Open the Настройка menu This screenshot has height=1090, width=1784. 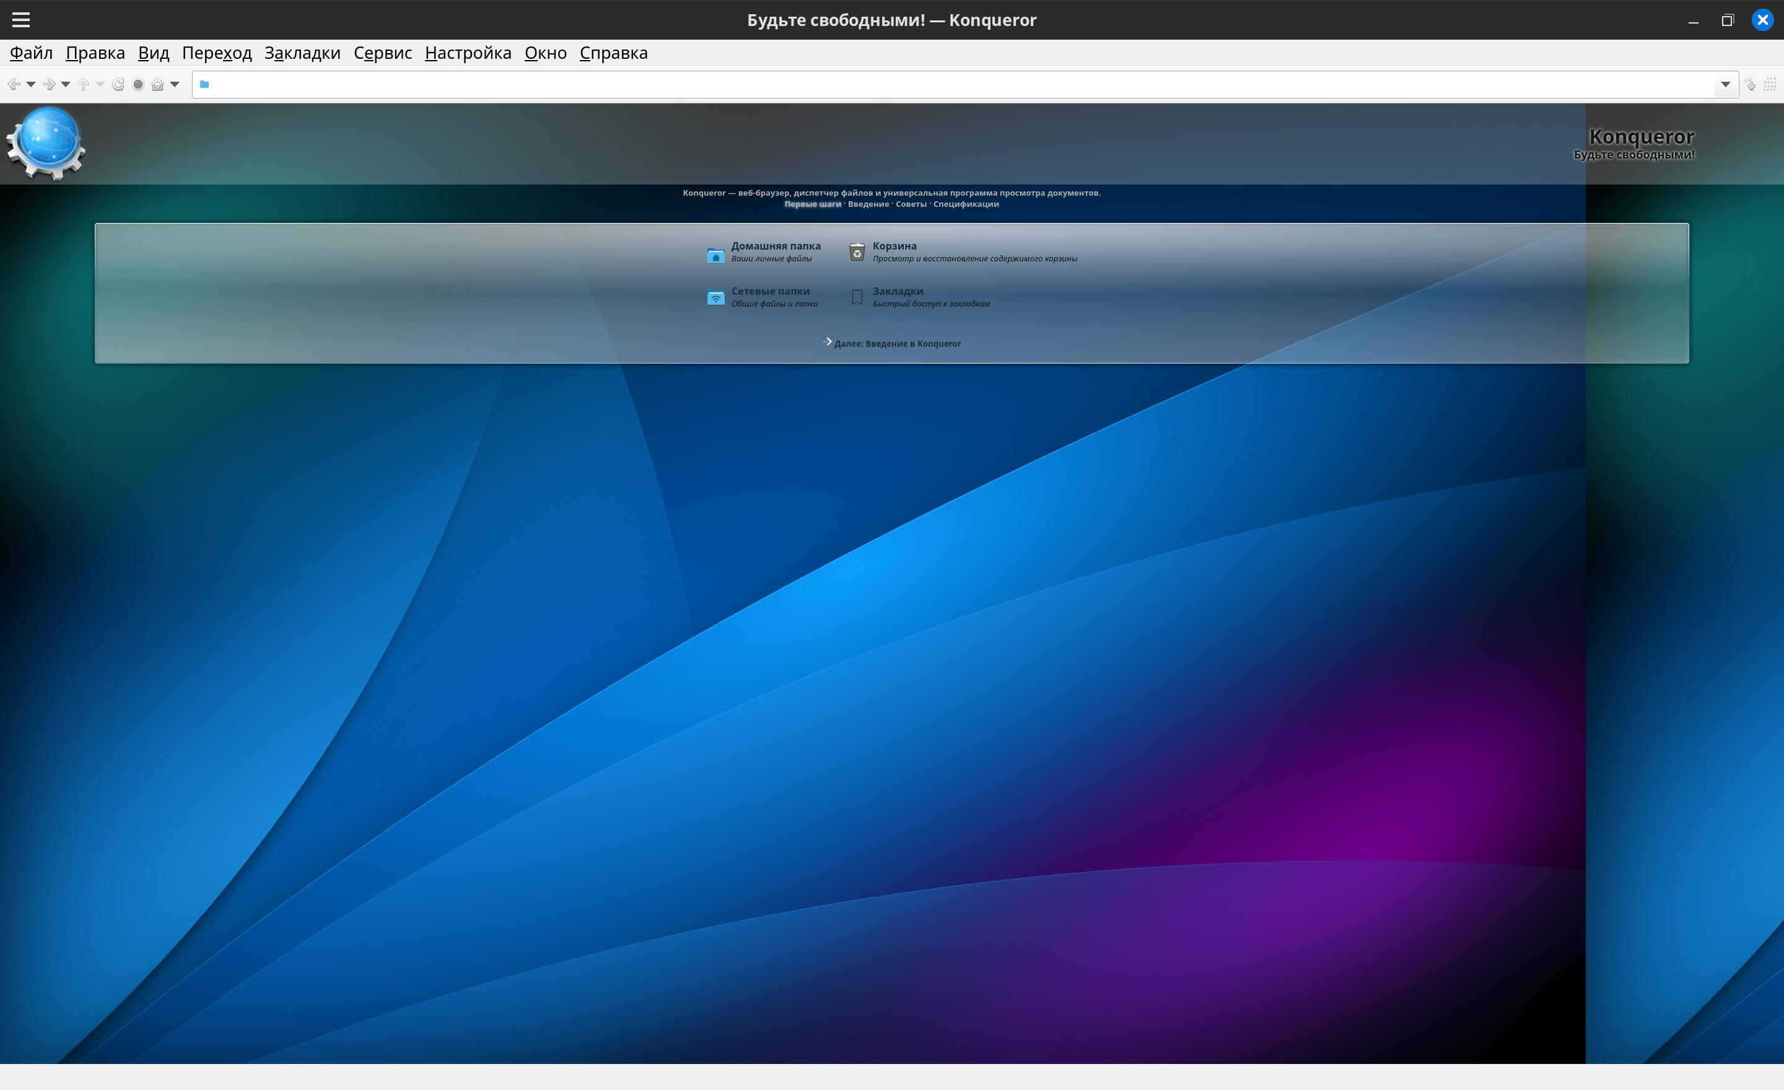point(468,53)
